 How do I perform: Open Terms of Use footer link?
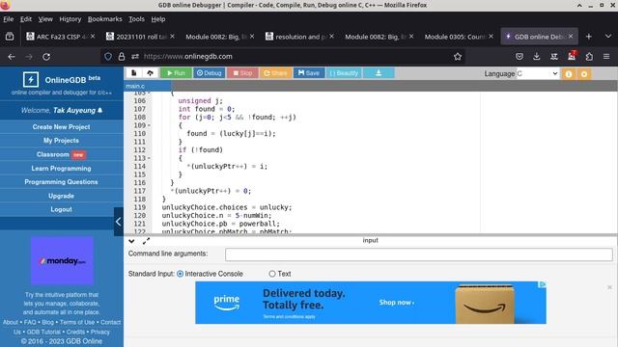77,322
